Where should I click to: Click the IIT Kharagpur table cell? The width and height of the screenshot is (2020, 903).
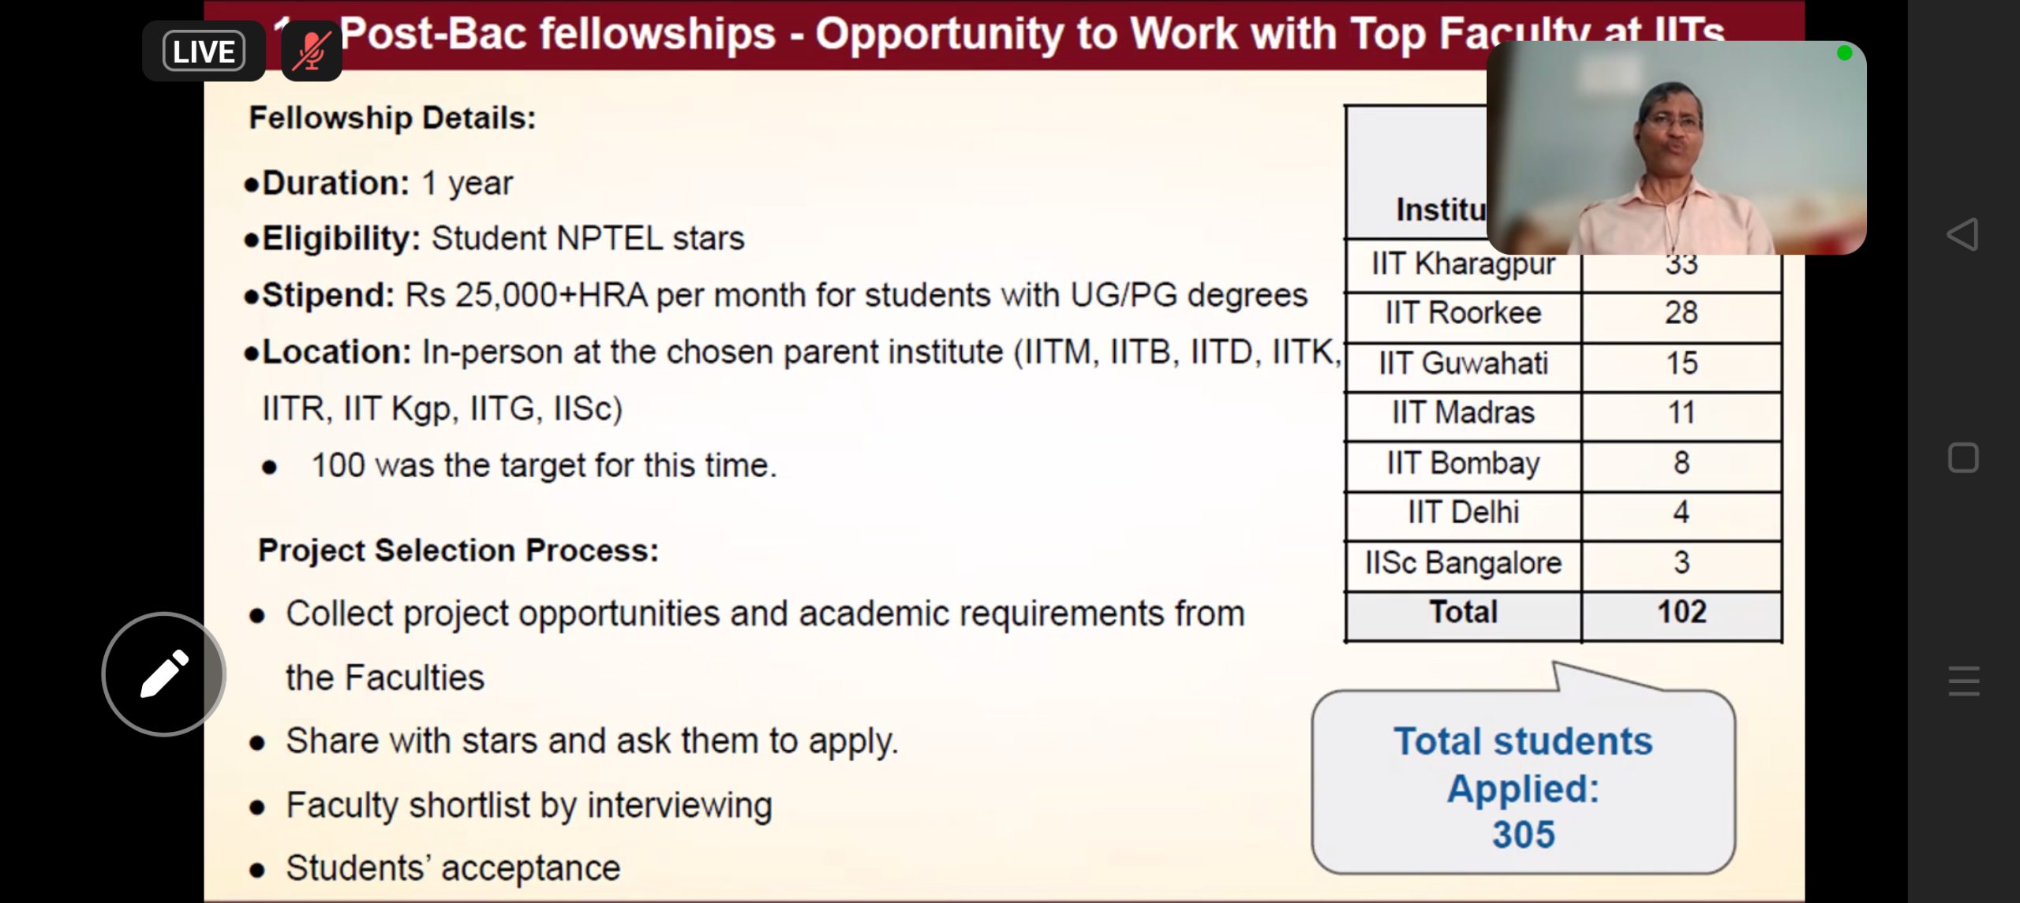(1463, 266)
